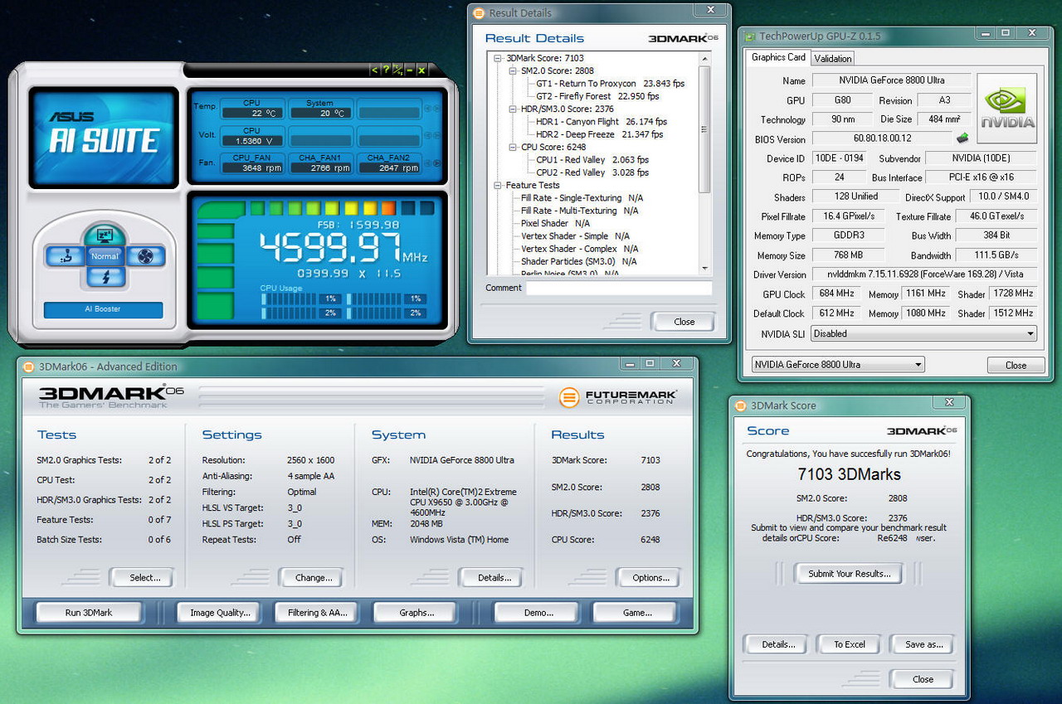1062x704 pixels.
Task: Collapse the Feature Tests tree node
Action: [x=498, y=185]
